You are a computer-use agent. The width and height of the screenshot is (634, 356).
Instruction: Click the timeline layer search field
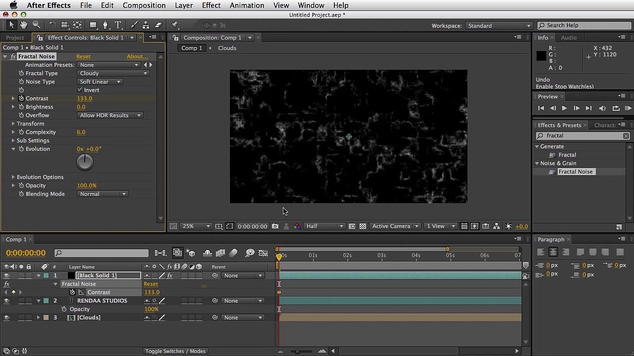(102, 253)
